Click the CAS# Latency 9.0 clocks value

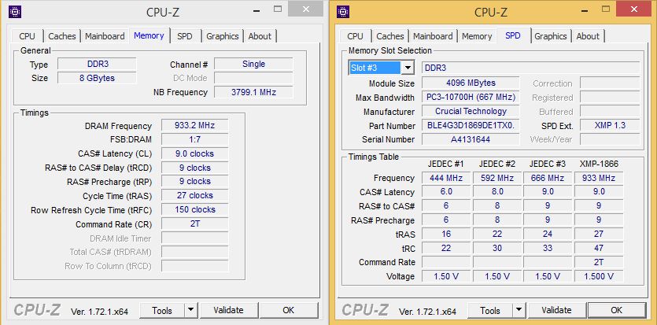point(194,153)
